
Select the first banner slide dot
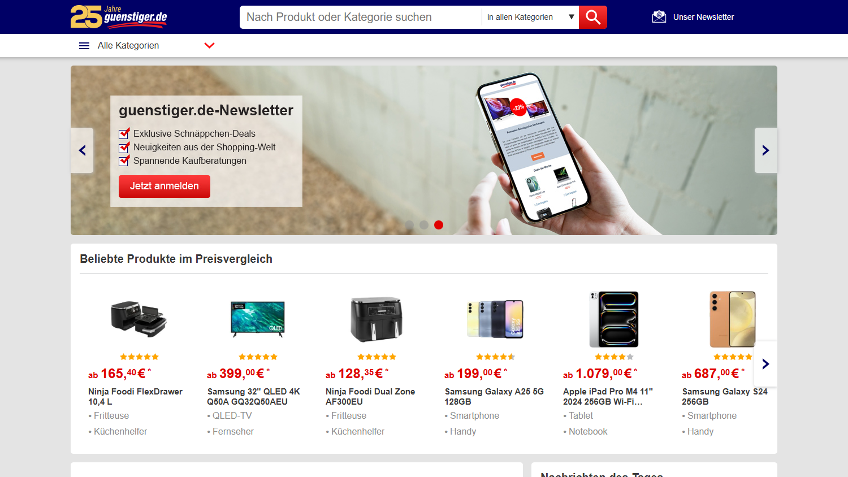(409, 225)
